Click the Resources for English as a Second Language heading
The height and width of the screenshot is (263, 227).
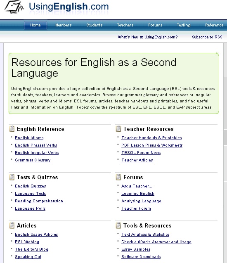click(94, 68)
